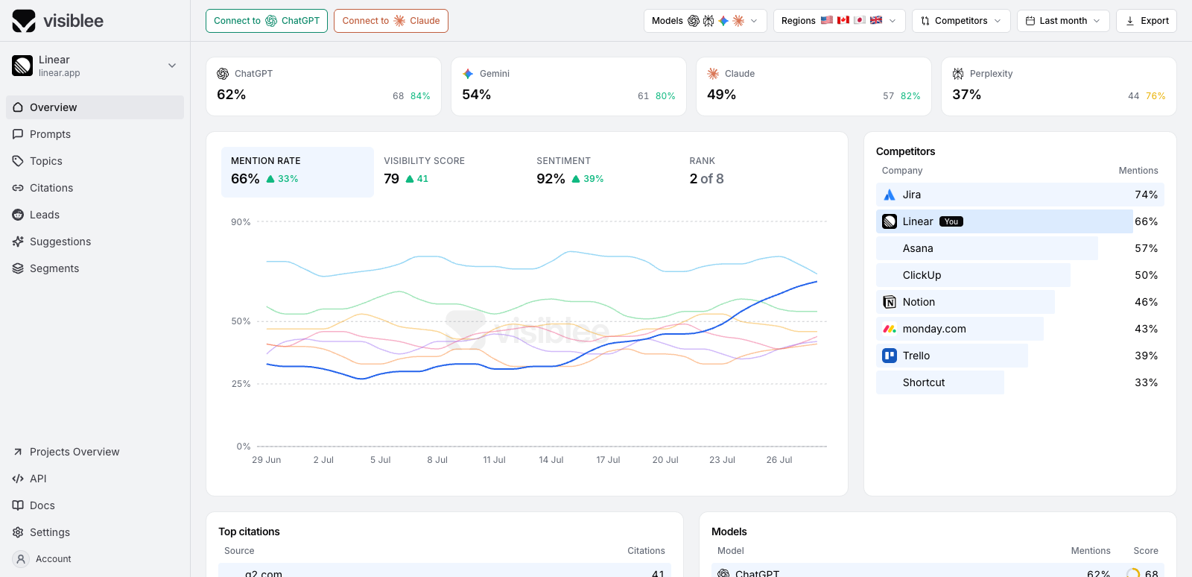Open the Competitors filter dropdown
The image size is (1192, 577).
(x=961, y=21)
